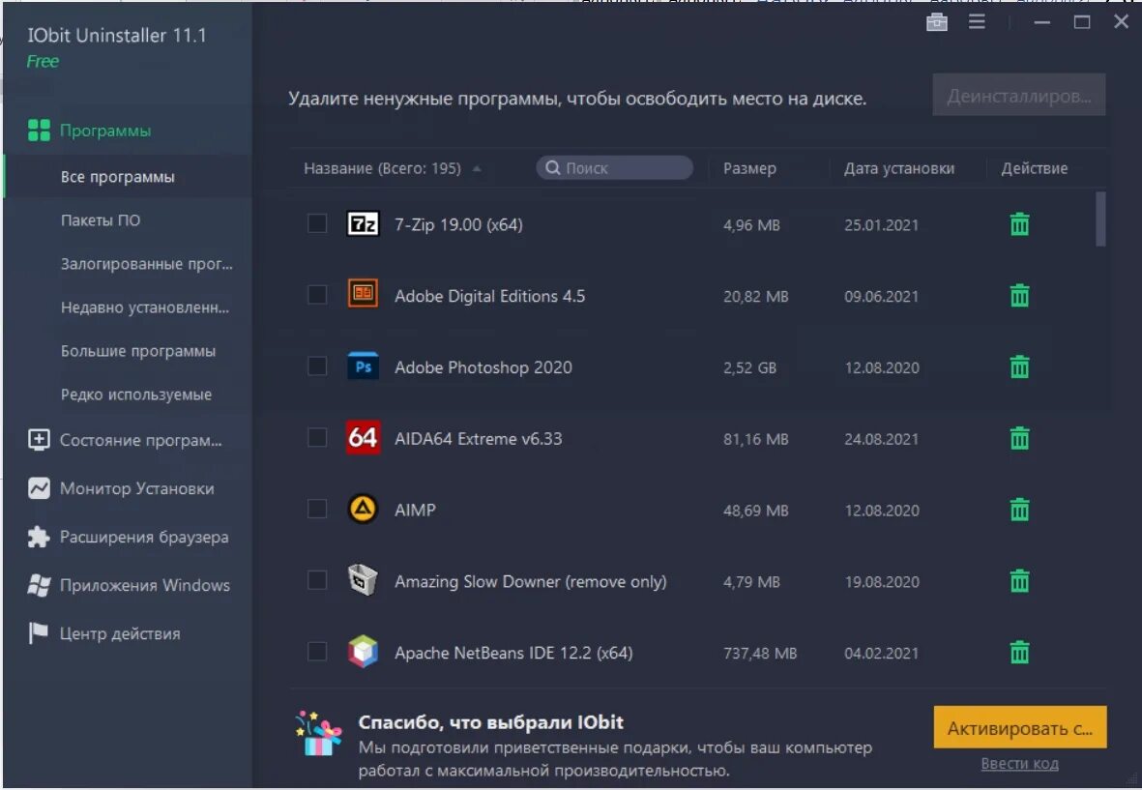The image size is (1142, 790).
Task: Click the green Программы grid icon
Action: tap(39, 131)
